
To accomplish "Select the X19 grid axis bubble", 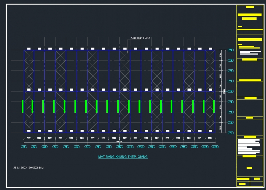I will 215,147.
